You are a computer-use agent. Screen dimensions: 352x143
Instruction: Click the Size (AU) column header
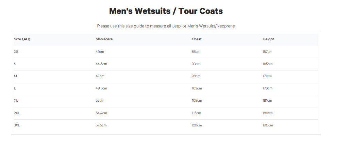coord(22,39)
